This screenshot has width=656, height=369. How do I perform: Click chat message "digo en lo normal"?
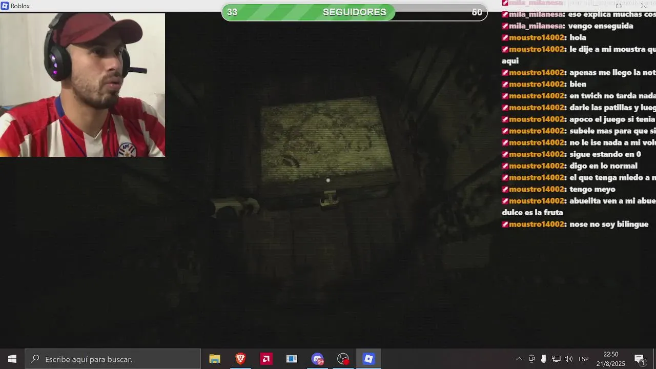603,166
